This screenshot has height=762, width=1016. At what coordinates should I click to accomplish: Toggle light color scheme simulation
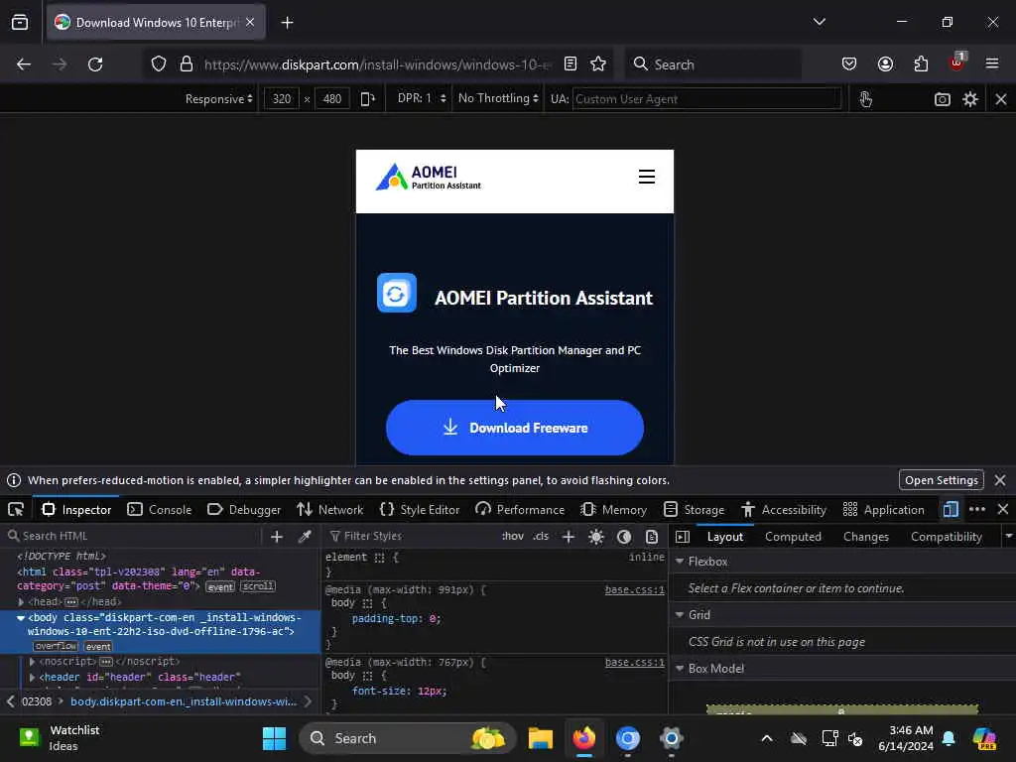596,537
